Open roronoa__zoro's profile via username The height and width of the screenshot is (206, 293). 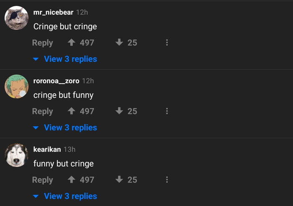pyautogui.click(x=56, y=81)
